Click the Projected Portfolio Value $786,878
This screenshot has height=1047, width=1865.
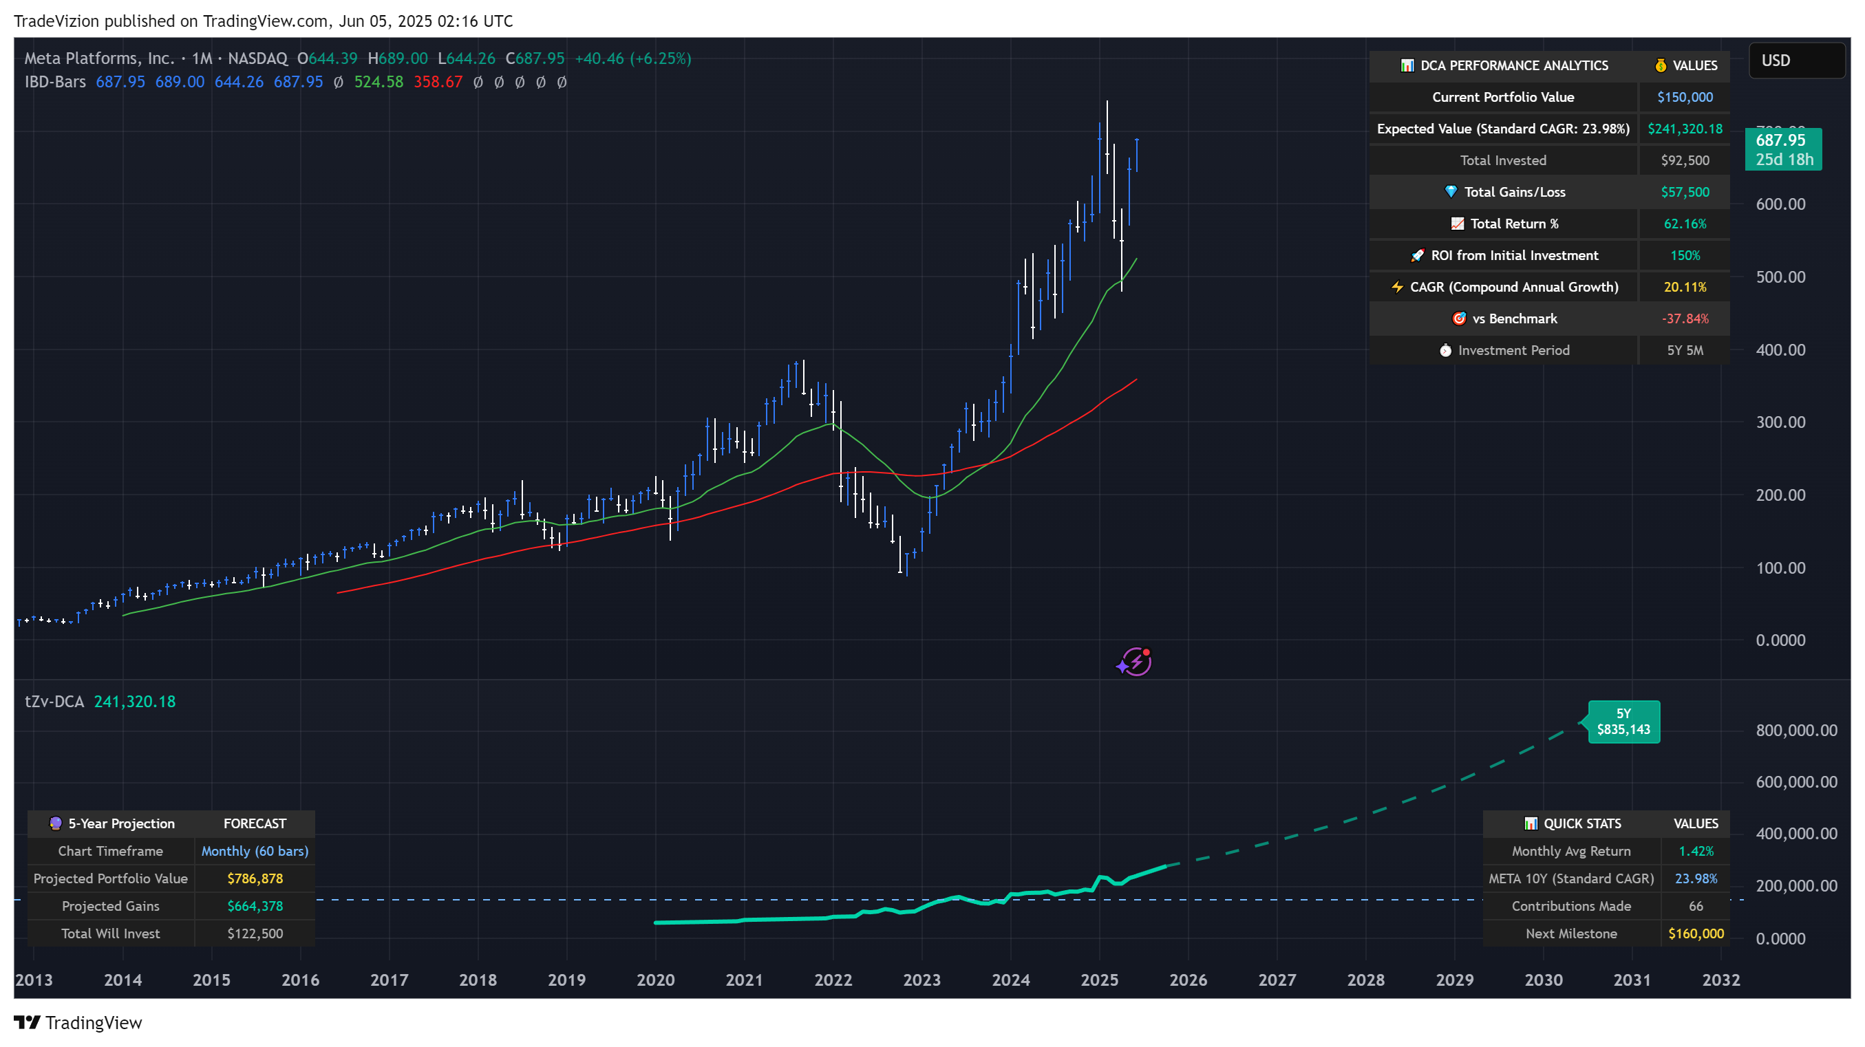(x=255, y=878)
